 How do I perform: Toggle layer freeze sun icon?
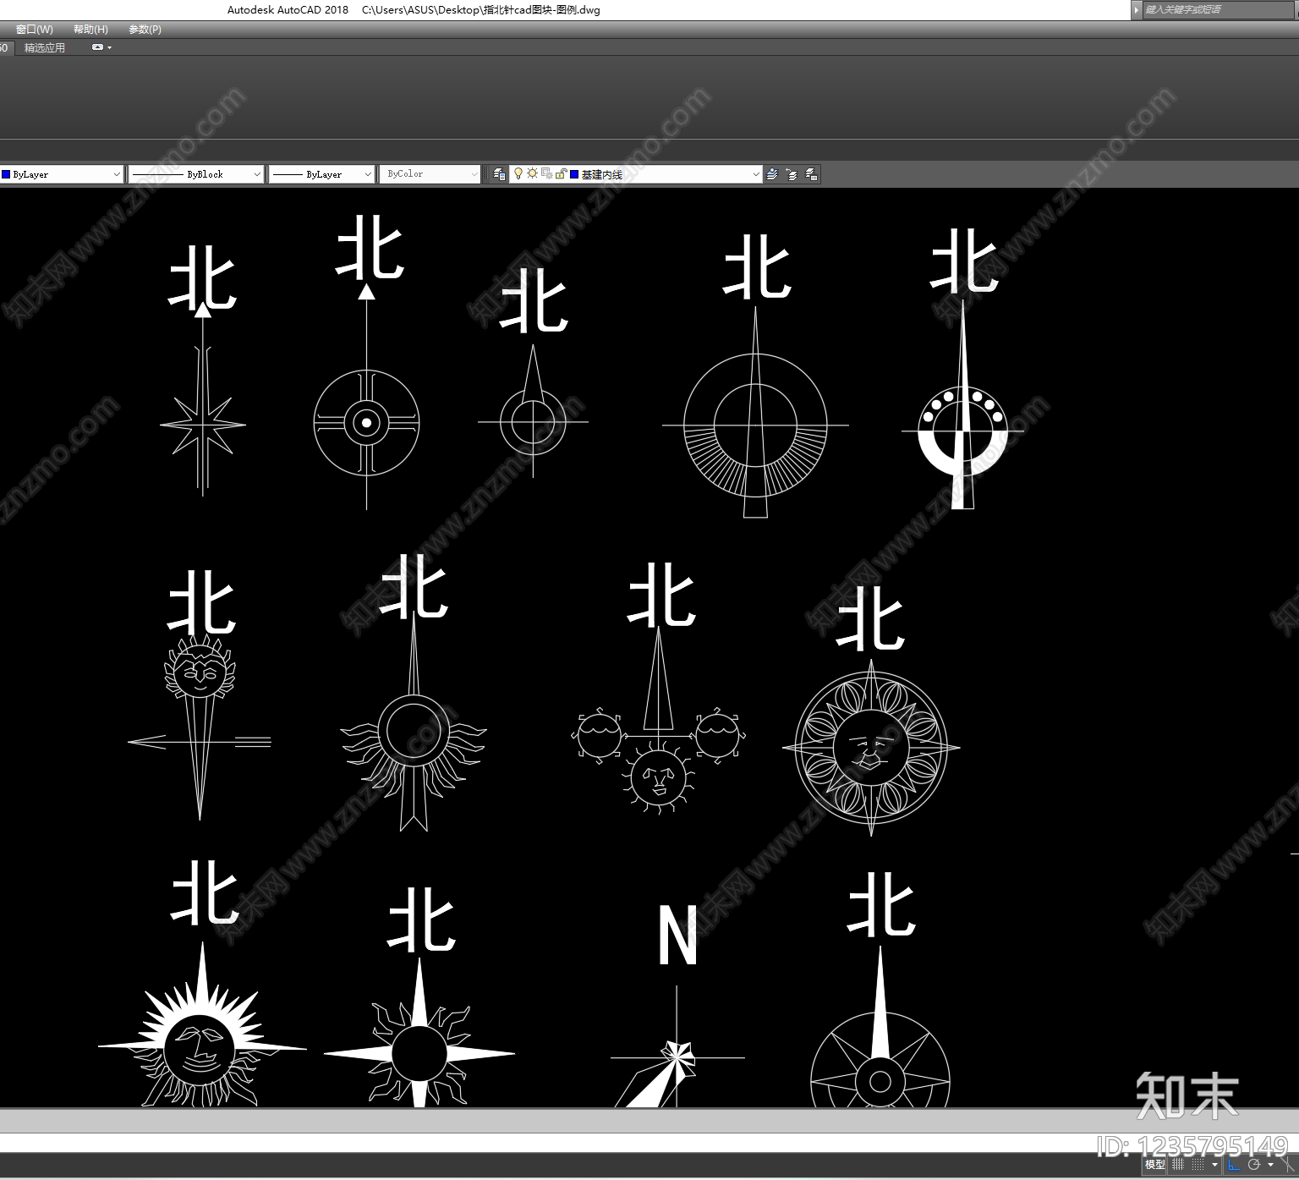coord(532,173)
